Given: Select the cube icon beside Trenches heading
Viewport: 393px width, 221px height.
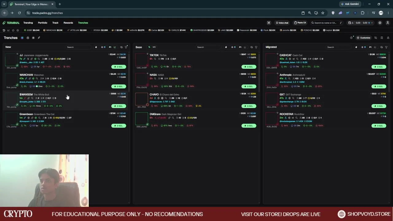Looking at the screenshot, I should point(28,38).
